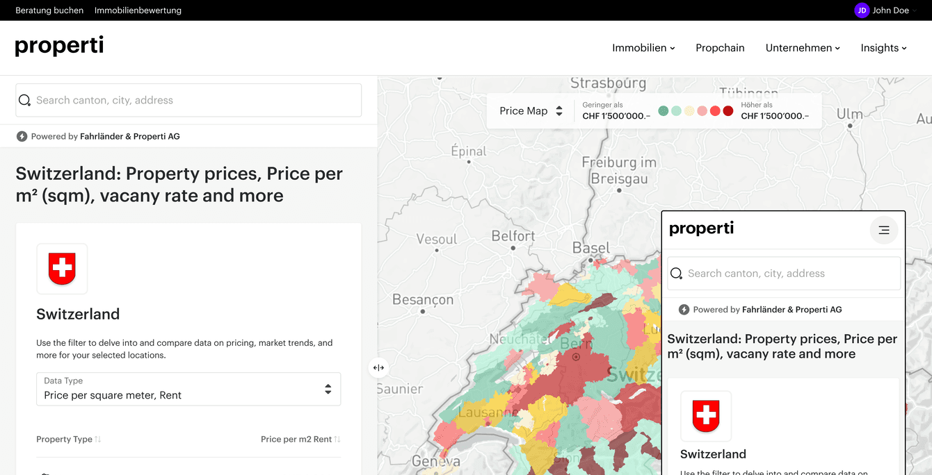
Task: Click the search icon in the mobile preview
Action: (x=676, y=274)
